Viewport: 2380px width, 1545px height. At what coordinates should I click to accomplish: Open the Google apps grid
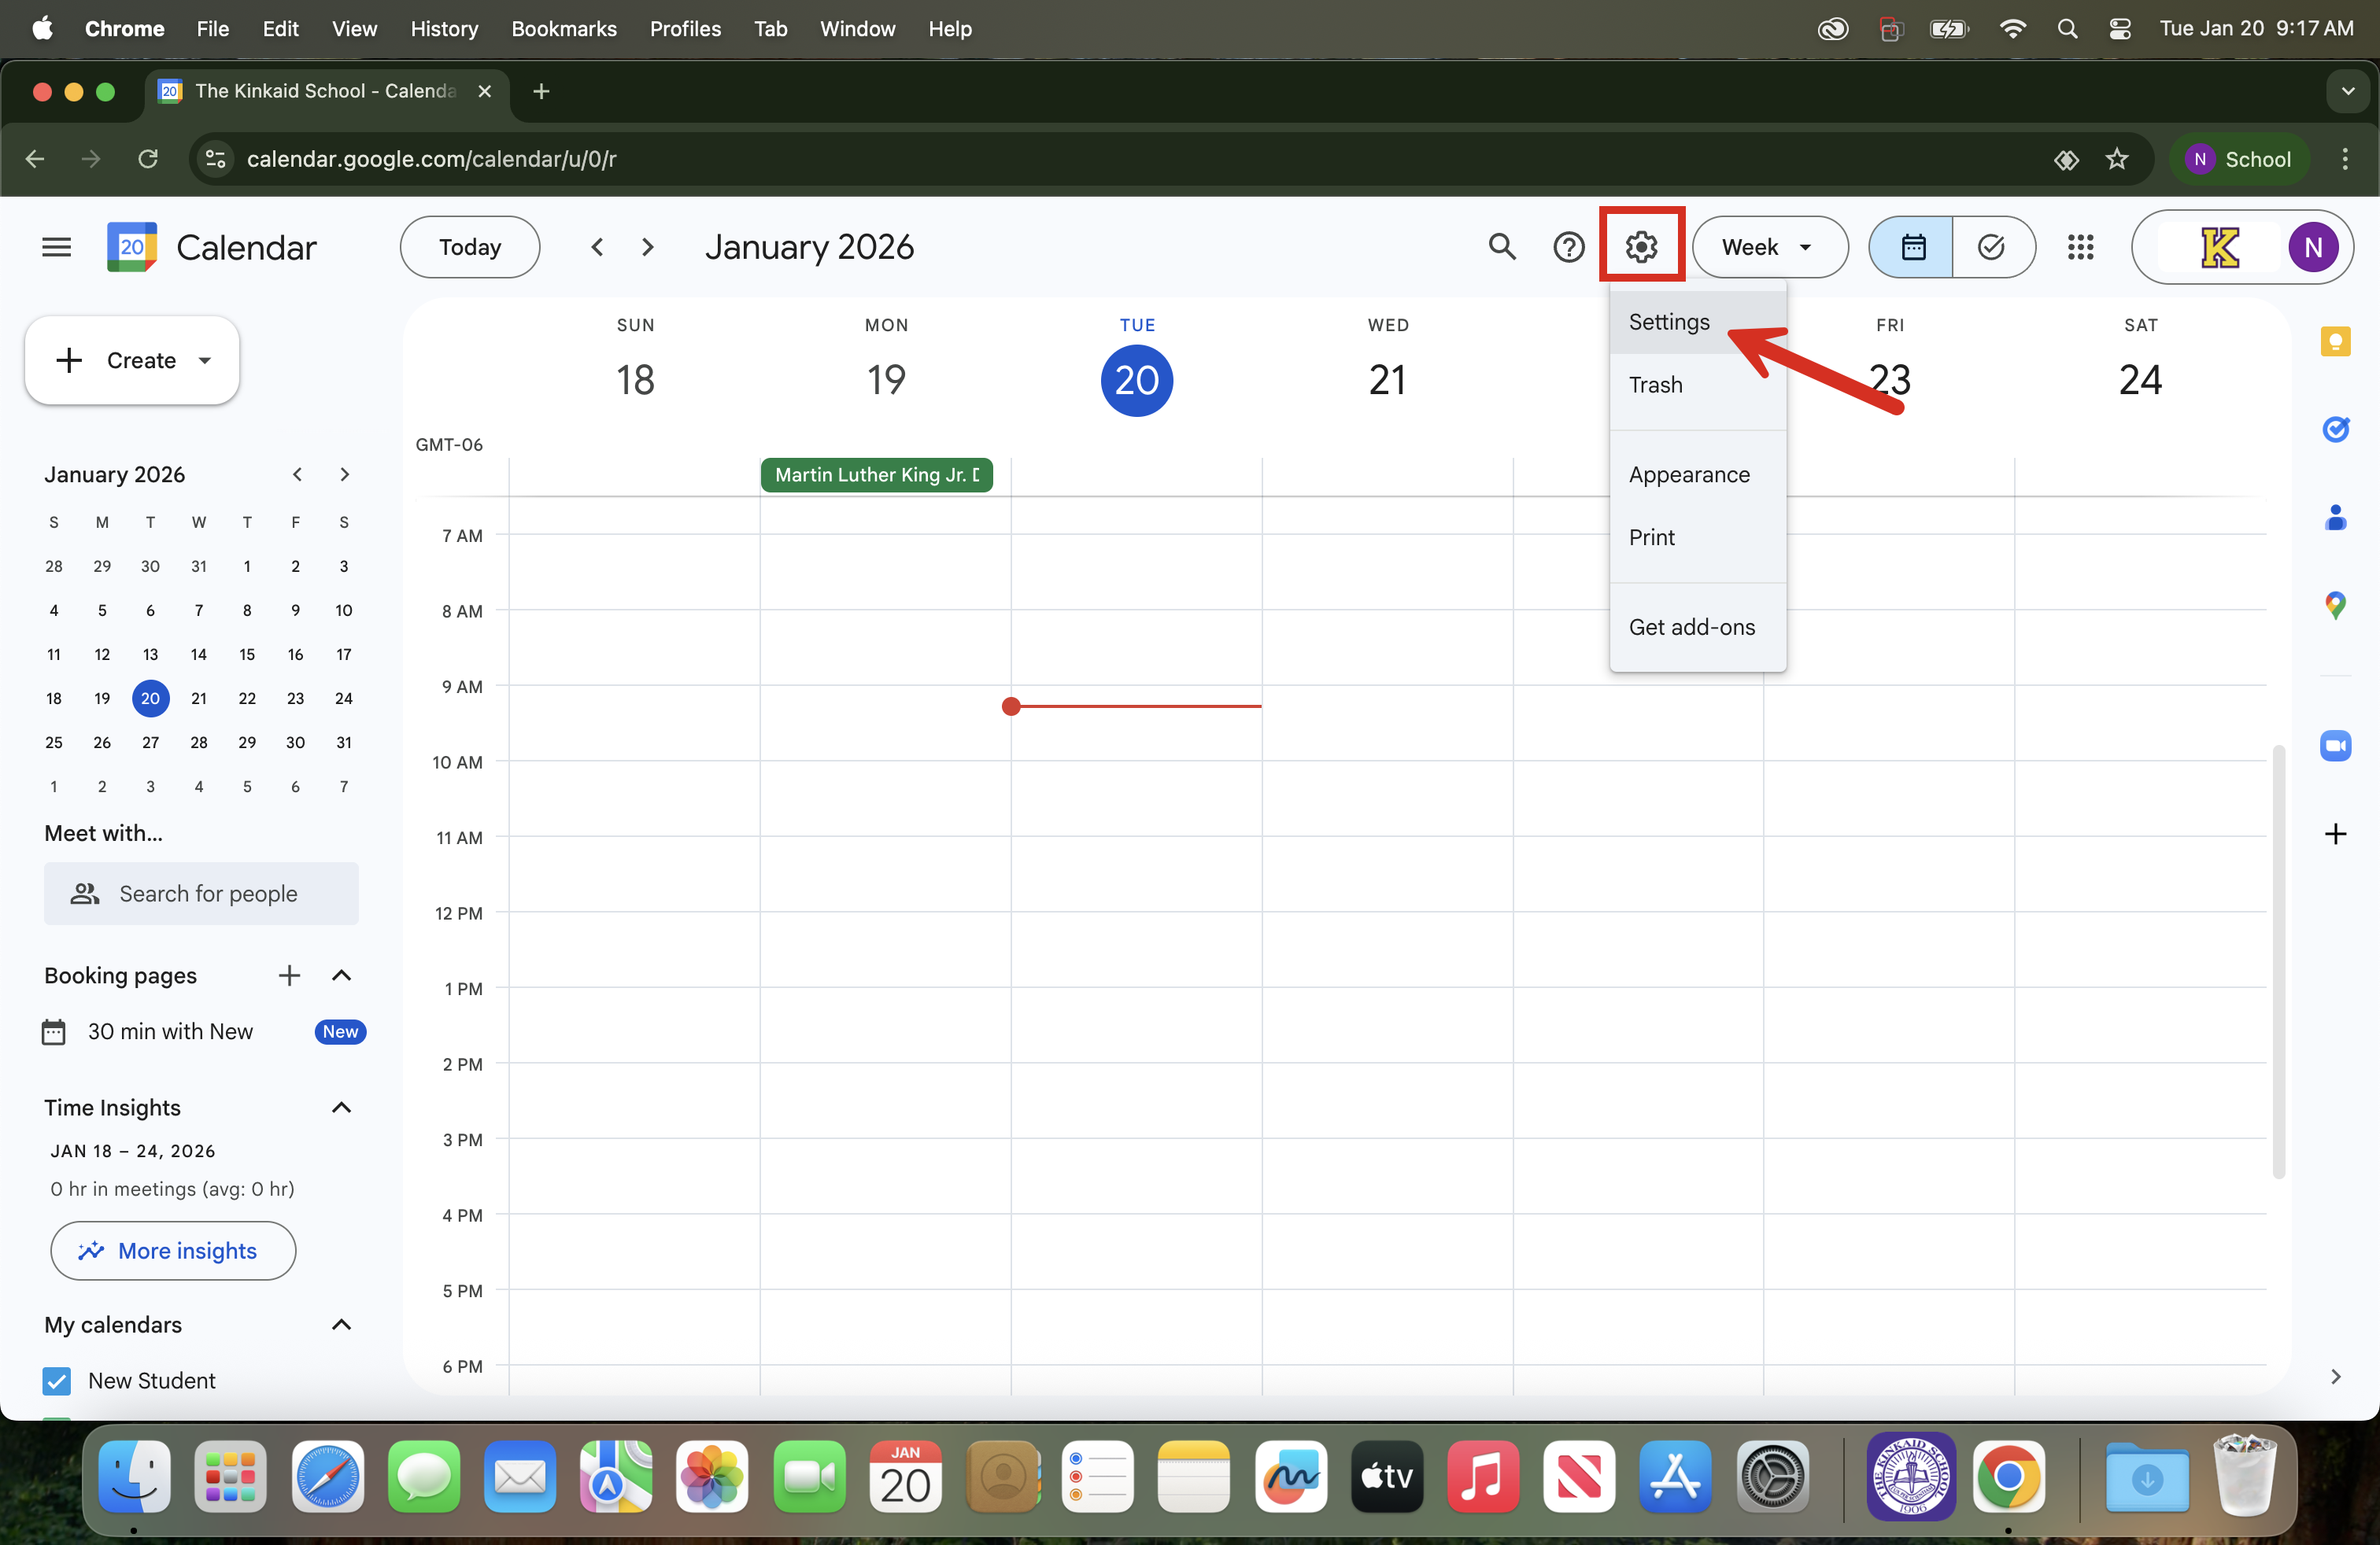tap(2080, 247)
